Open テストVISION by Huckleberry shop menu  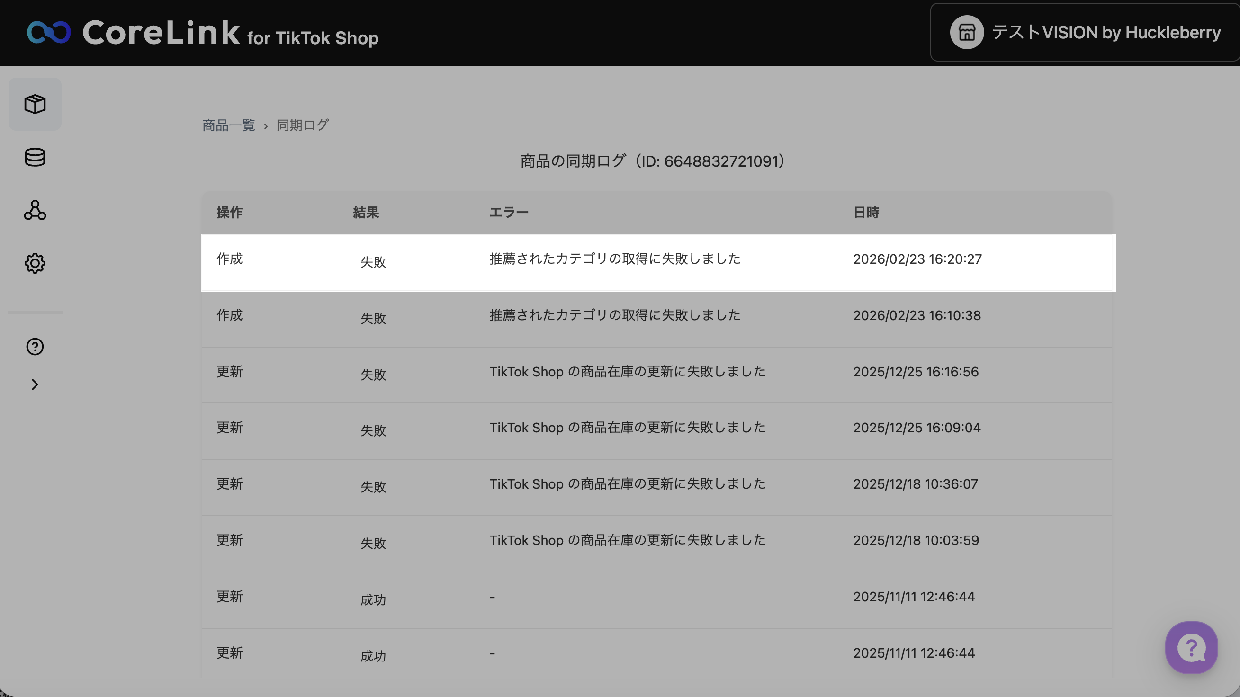pyautogui.click(x=1105, y=32)
